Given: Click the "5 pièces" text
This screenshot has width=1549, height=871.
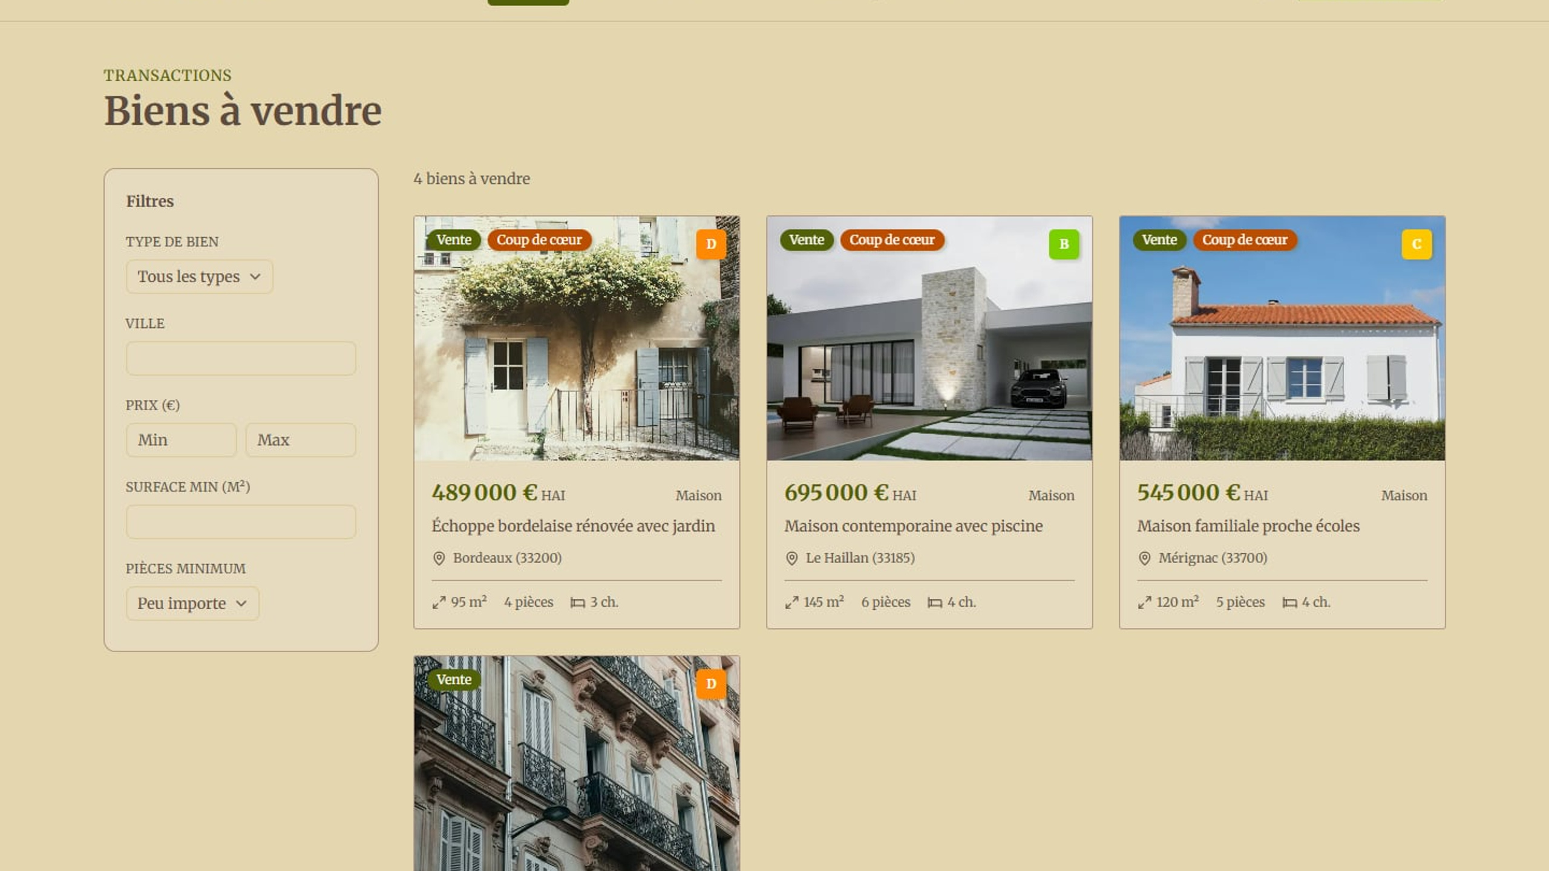Looking at the screenshot, I should 1240,602.
